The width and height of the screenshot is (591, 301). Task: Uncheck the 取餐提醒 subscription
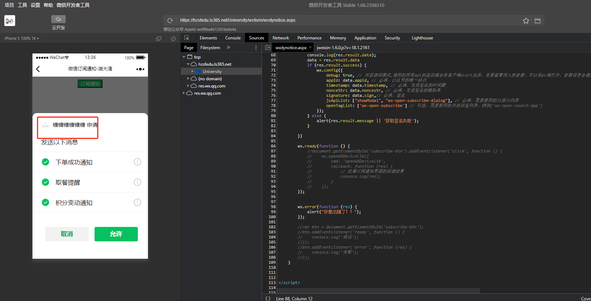45,182
